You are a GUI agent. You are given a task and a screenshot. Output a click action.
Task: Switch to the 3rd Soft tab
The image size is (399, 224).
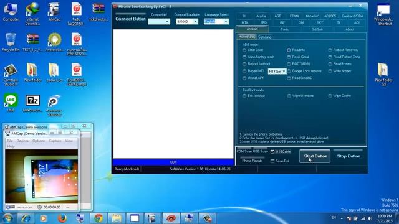click(317, 29)
